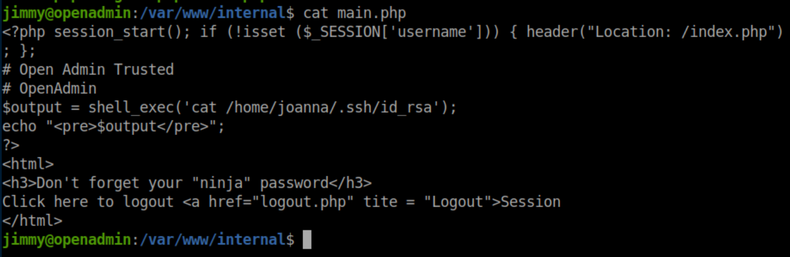Click the shell_exec function name

tap(127, 107)
